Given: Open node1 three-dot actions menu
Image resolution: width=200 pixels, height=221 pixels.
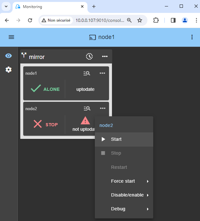Looking at the screenshot, I should coord(102,73).
